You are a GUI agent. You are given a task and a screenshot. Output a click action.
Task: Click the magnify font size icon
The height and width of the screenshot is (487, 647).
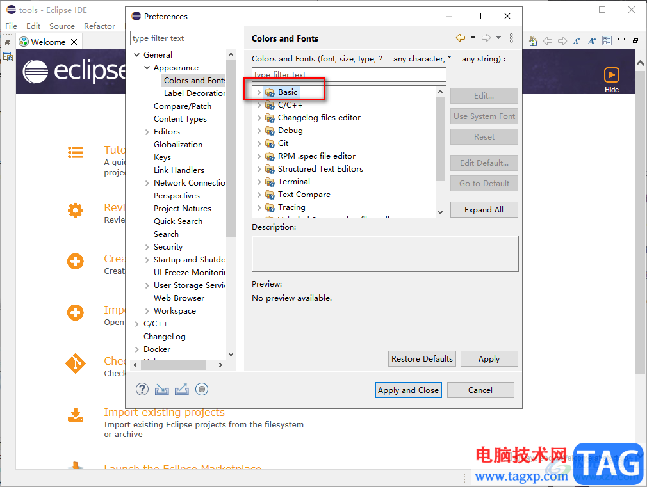592,41
